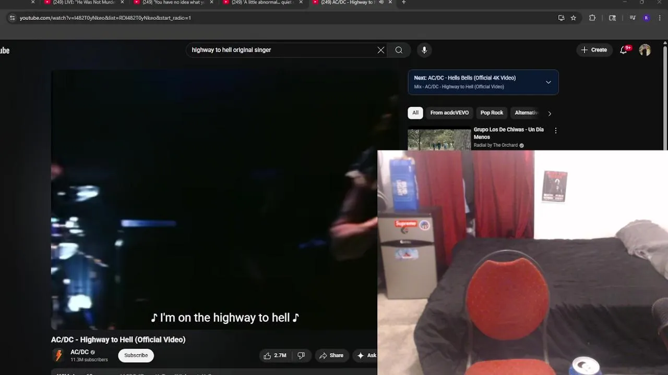Close the A little abnormal tab
The width and height of the screenshot is (668, 375).
(x=301, y=3)
